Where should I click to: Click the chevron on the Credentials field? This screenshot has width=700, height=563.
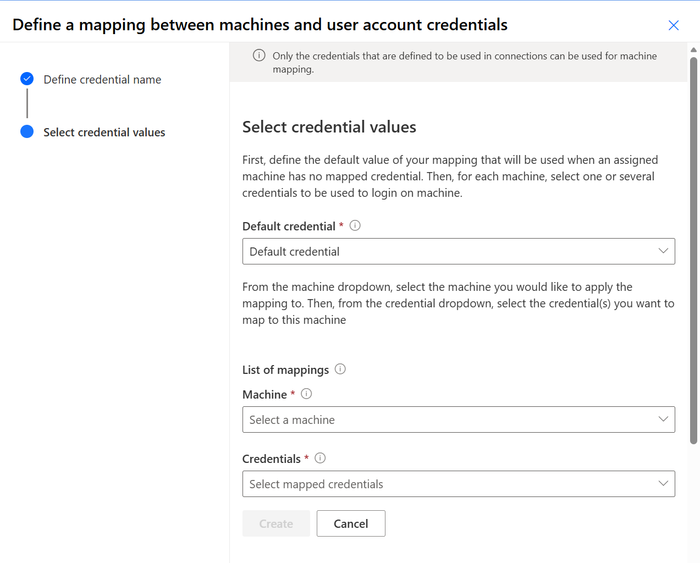(x=663, y=484)
